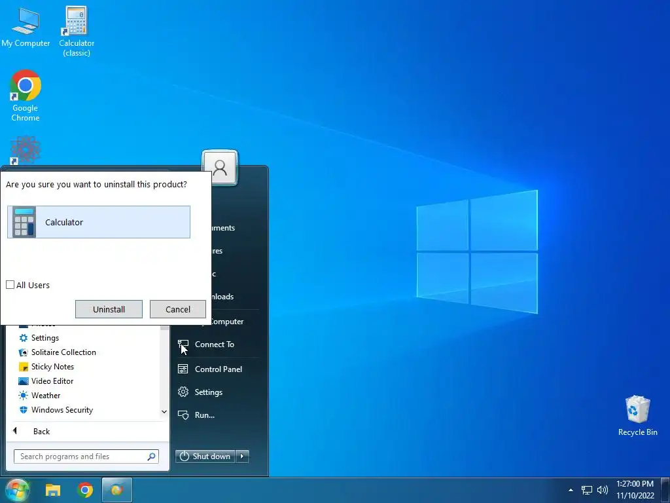Click the active app icon on taskbar
670x503 pixels.
pos(116,490)
